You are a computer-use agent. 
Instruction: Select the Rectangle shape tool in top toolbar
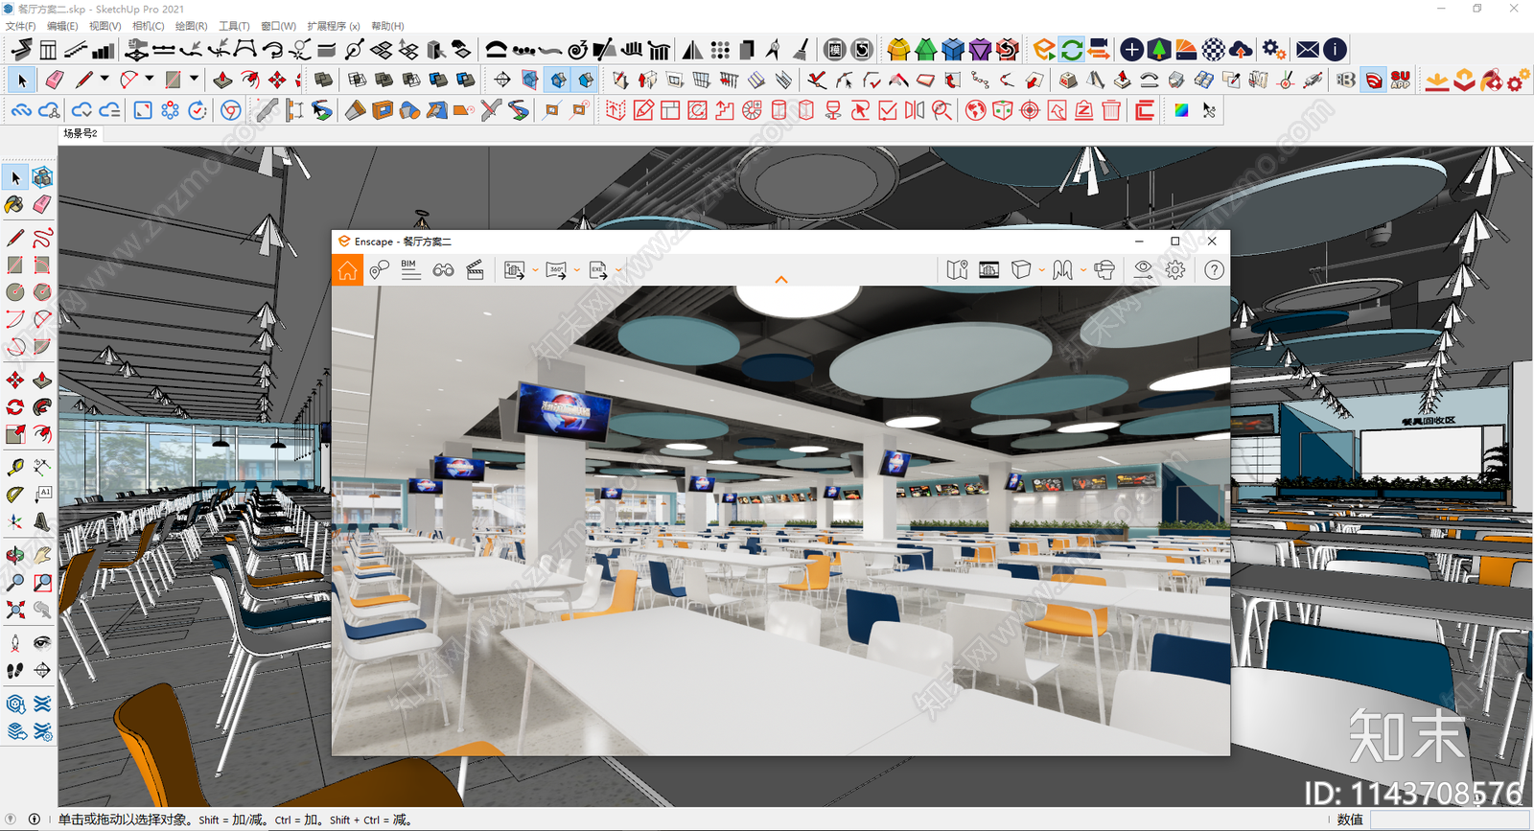pyautogui.click(x=173, y=80)
